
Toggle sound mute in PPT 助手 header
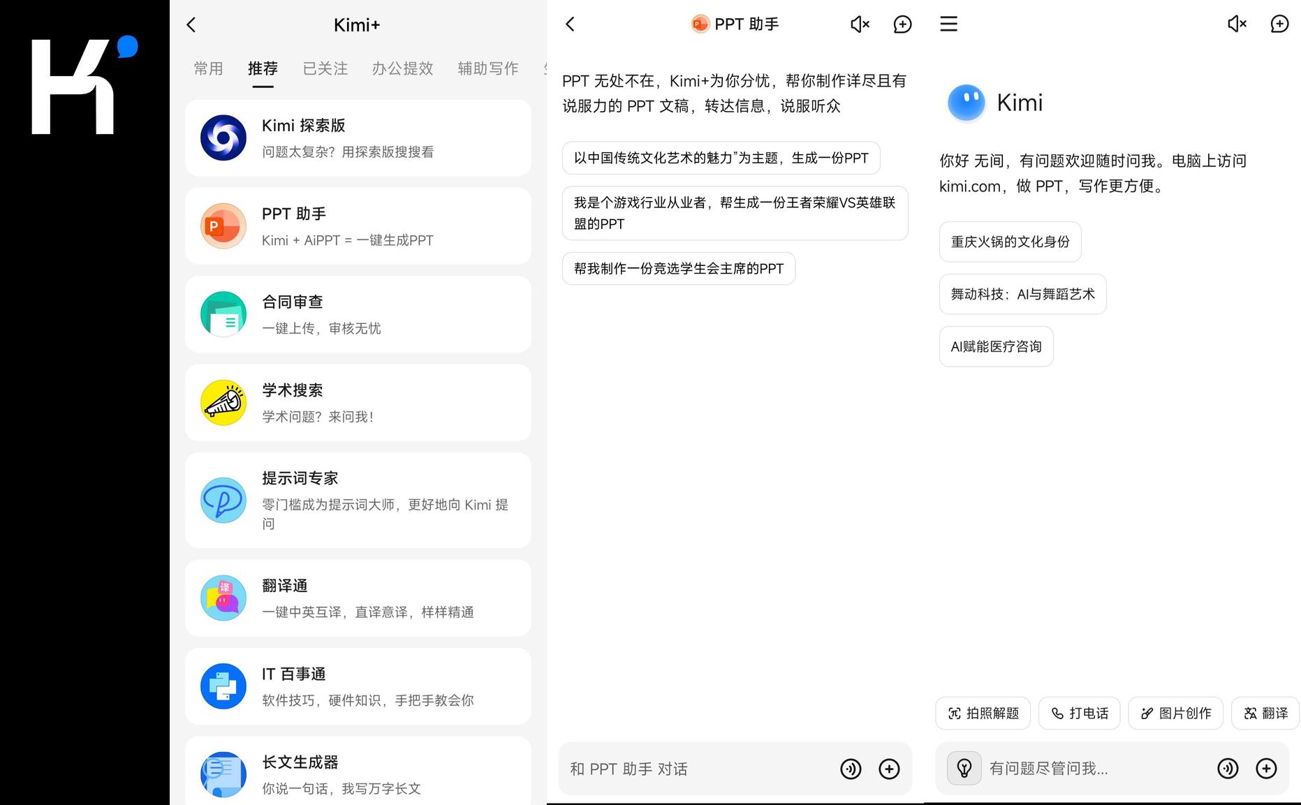860,24
